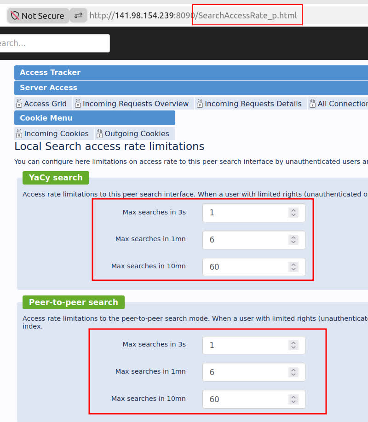Decrease YaCy search Max searches in 3s with down arrow

coord(293,215)
